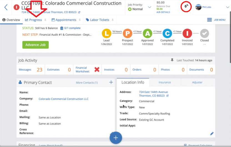The height and width of the screenshot is (147, 231).
Task: Toggle the pin on the Appointments tab
Action: click(80, 20)
